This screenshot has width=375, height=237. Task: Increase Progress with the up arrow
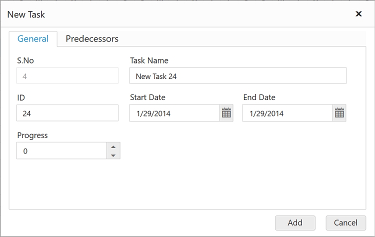(x=113, y=146)
